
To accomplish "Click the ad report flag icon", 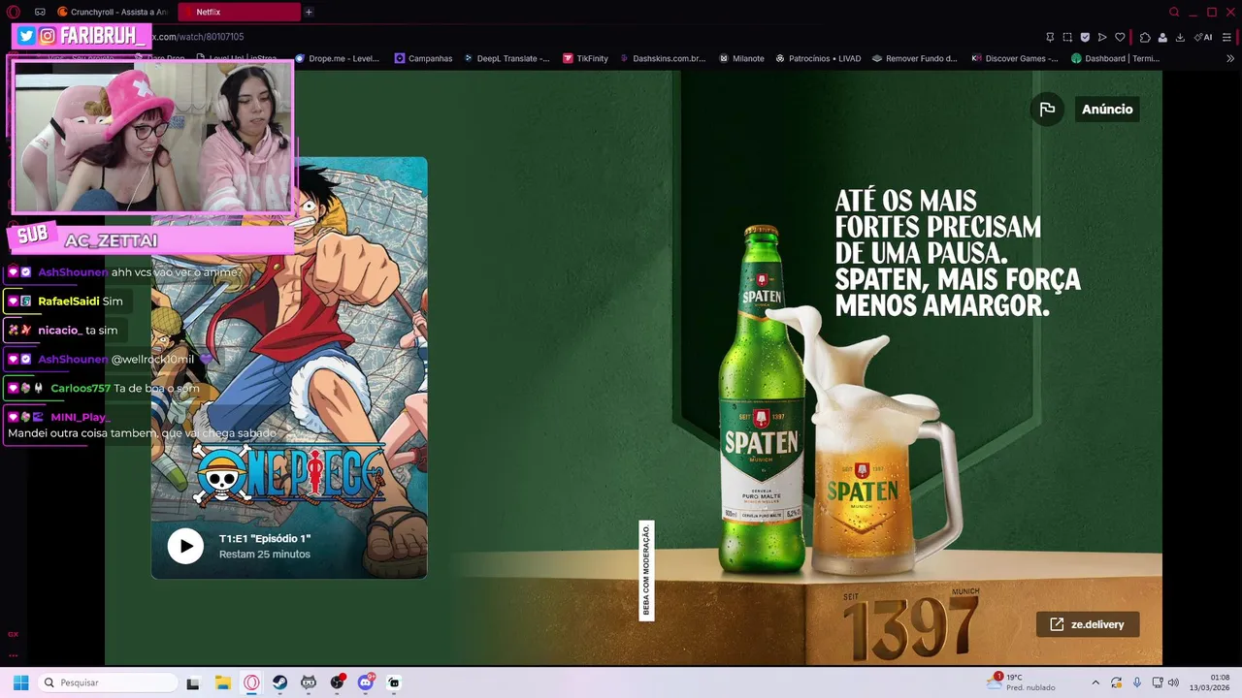I will tap(1047, 110).
